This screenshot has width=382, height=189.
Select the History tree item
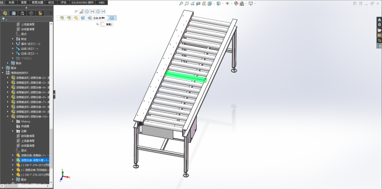tap(25, 122)
